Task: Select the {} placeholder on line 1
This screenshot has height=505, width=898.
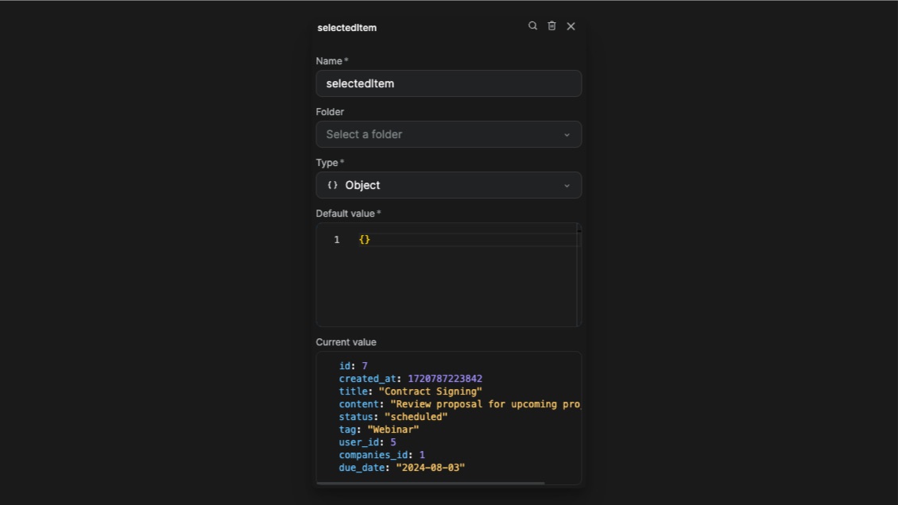Action: 364,239
